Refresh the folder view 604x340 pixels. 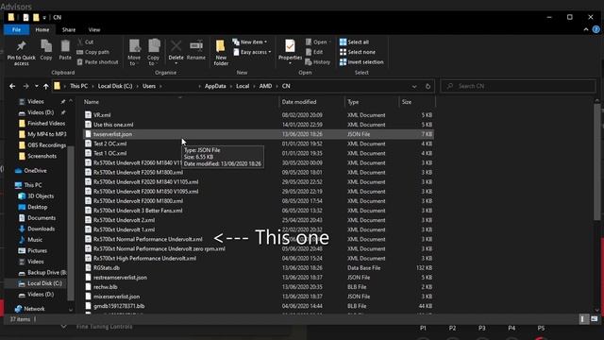pos(428,86)
